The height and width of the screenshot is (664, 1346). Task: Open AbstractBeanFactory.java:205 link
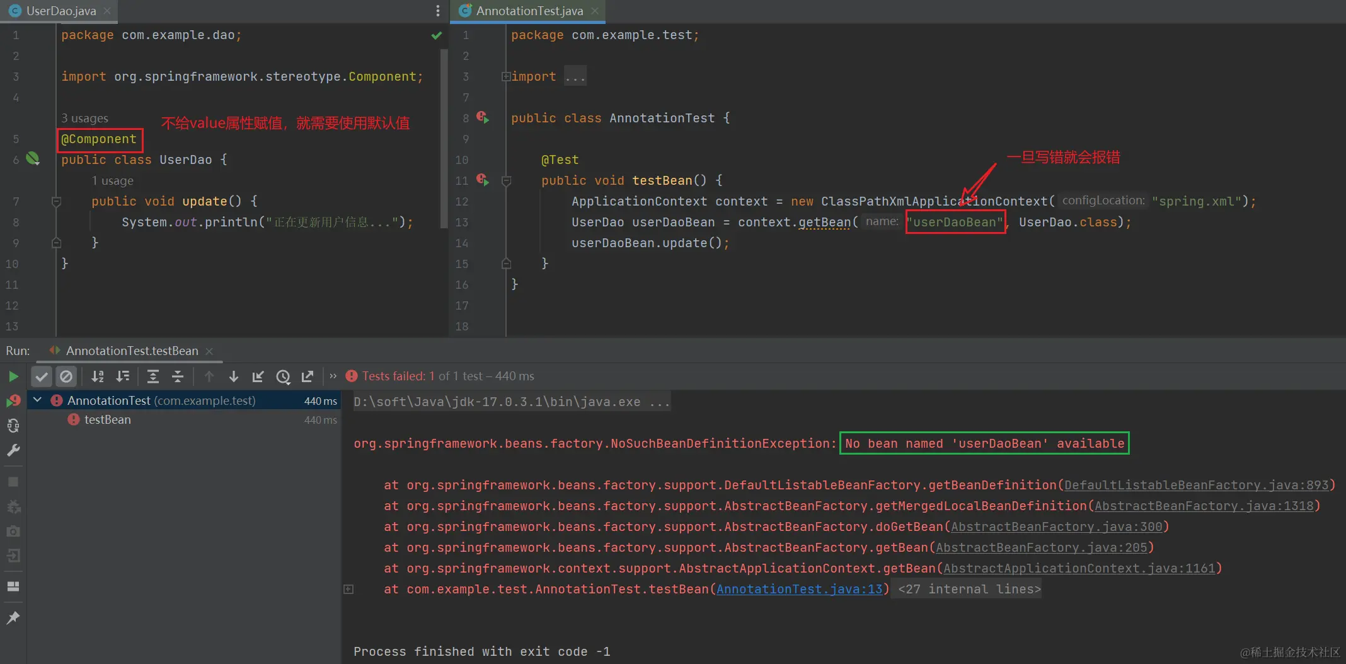1042,547
